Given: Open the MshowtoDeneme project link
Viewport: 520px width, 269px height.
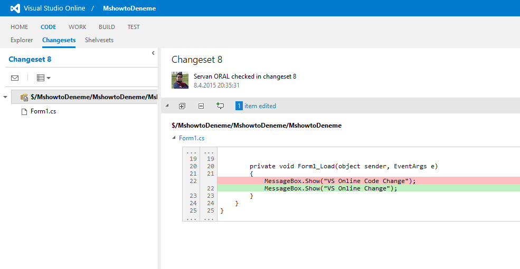Looking at the screenshot, I should 129,8.
